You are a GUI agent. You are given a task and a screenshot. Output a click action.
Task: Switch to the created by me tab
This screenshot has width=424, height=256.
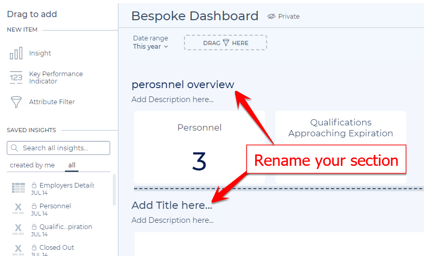coord(32,165)
